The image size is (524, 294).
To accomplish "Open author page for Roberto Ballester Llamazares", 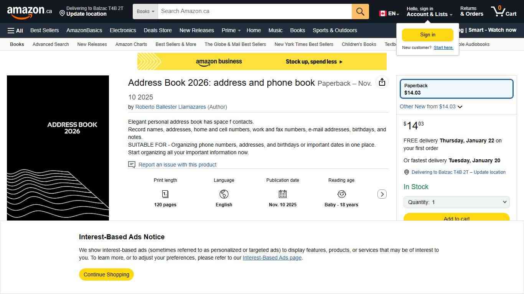I will point(170,107).
